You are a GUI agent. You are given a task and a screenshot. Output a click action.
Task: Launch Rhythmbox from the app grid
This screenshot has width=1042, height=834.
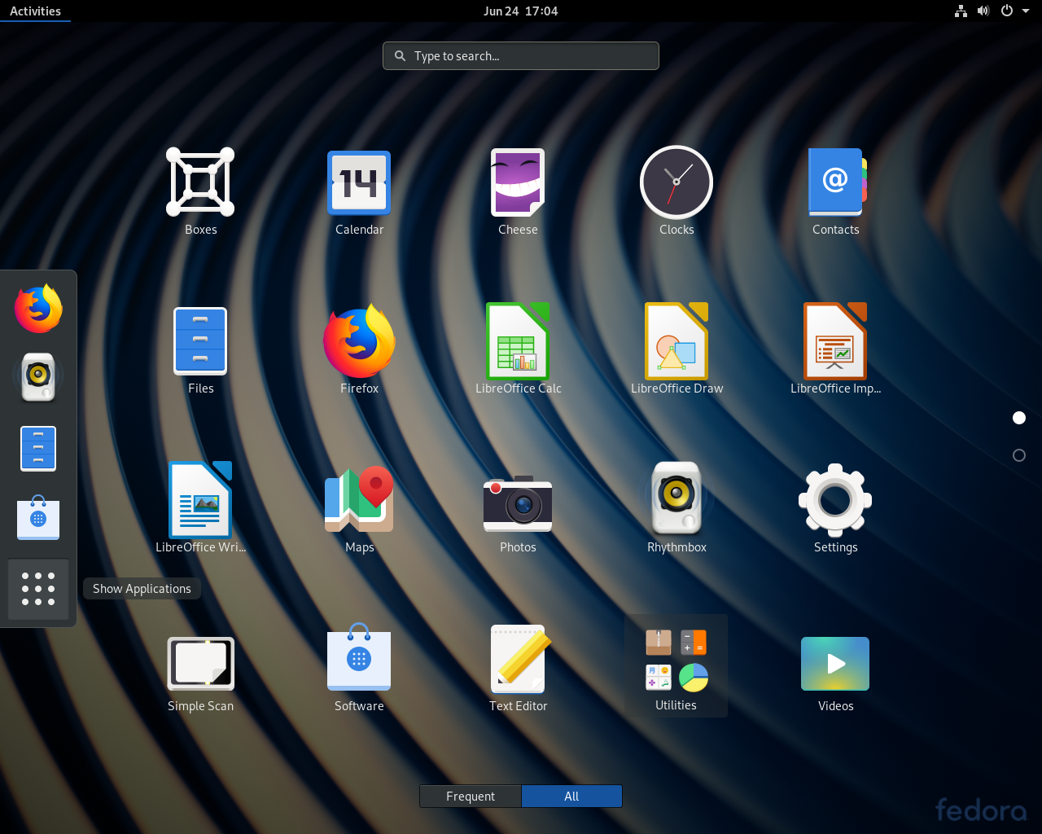[x=676, y=510]
